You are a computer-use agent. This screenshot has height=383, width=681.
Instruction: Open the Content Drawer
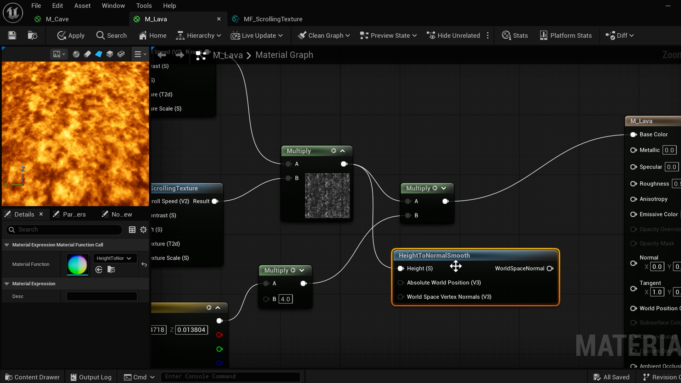[x=32, y=377]
